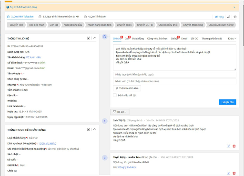Select the Khơi gợi nhu cầu stage

point(73,25)
